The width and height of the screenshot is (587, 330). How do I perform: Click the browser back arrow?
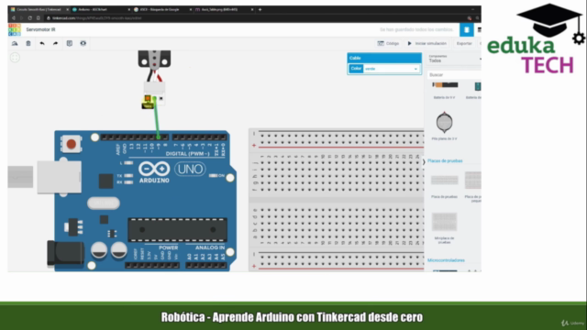(14, 18)
